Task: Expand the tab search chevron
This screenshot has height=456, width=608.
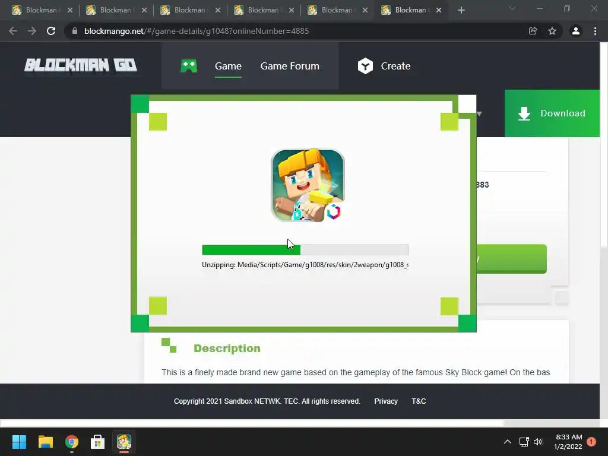Action: coord(512,8)
